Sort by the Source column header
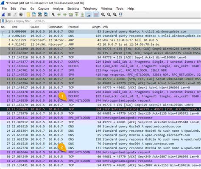This screenshot has width=201, height=169. pyautogui.click(x=39, y=27)
